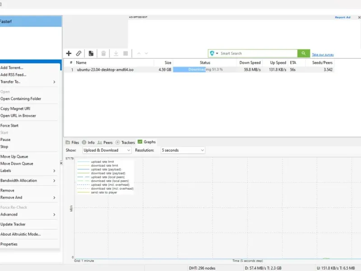Click the Move Down Queue arrow icon
This screenshot has height=271, width=361.
point(146,53)
